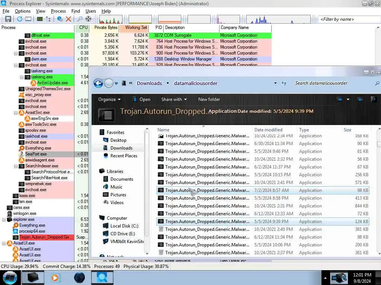Select the red Trojan.Autorun_Dropped process row
This screenshot has height=285, width=381.
45,237
